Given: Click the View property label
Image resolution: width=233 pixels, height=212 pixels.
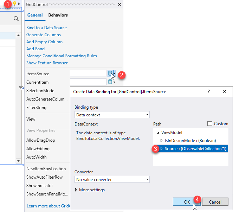Looking at the screenshot, I should click(31, 119).
